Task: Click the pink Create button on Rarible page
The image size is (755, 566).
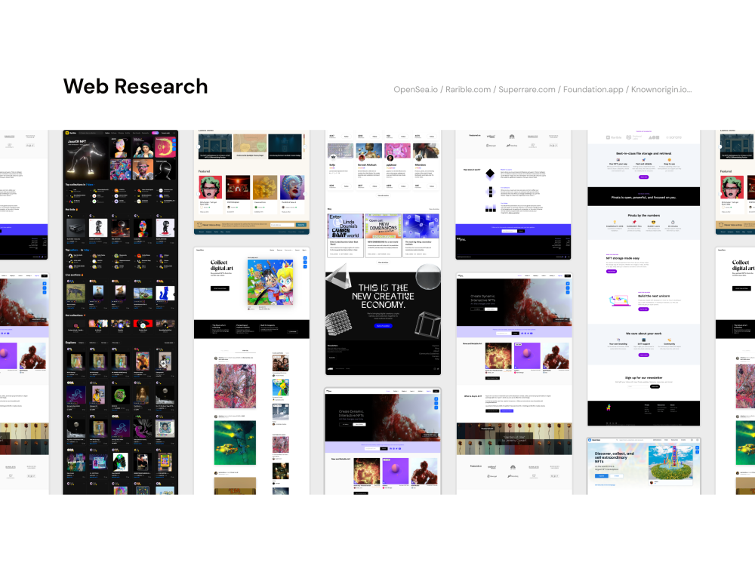Action: (155, 133)
